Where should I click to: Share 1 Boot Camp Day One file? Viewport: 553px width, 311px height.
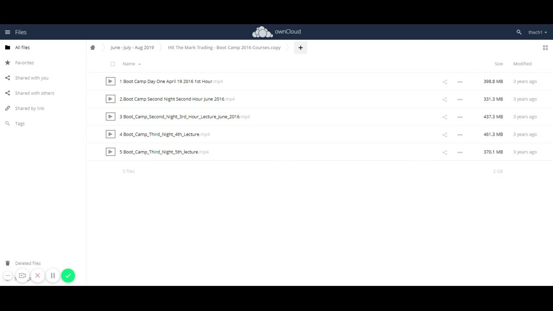[x=445, y=82]
